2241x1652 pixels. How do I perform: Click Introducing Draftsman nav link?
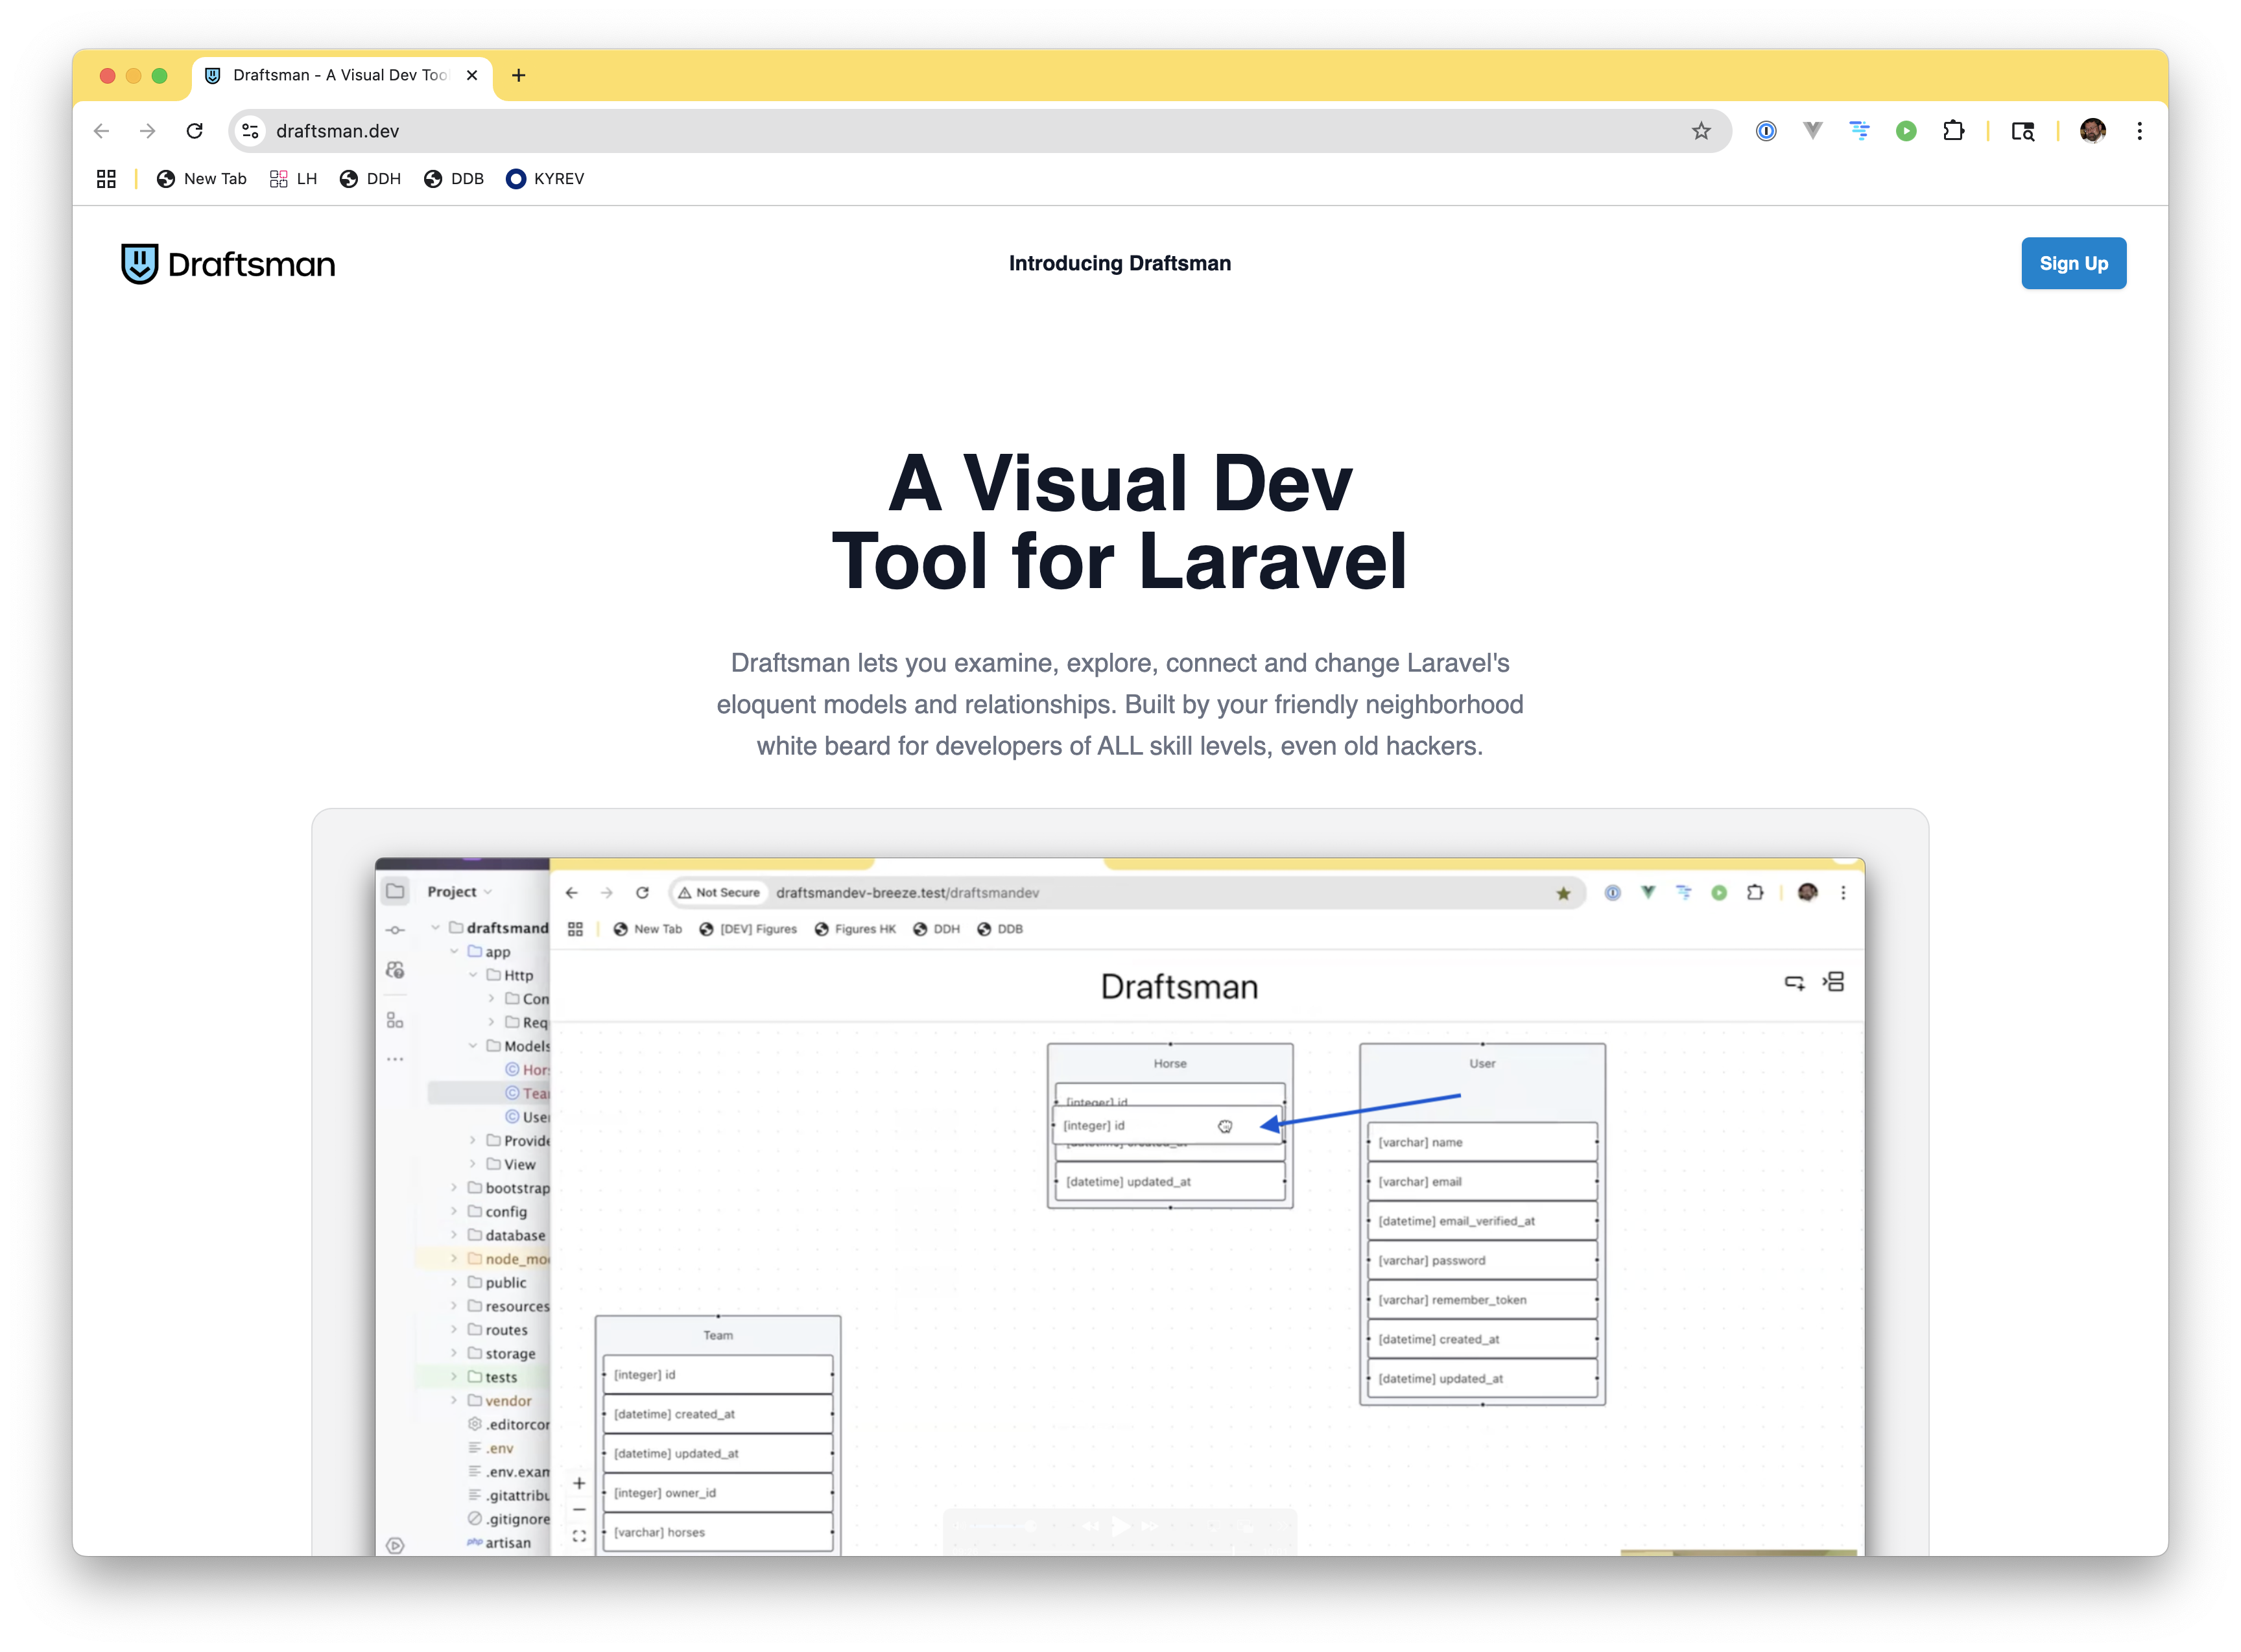[1119, 263]
